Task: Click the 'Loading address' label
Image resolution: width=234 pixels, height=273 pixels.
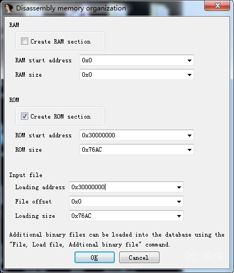Action: click(x=40, y=187)
